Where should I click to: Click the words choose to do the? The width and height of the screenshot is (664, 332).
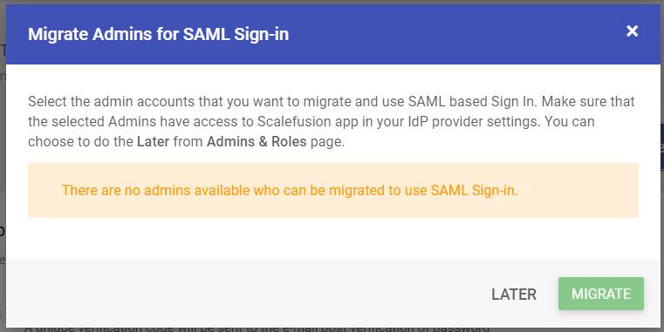(80, 141)
